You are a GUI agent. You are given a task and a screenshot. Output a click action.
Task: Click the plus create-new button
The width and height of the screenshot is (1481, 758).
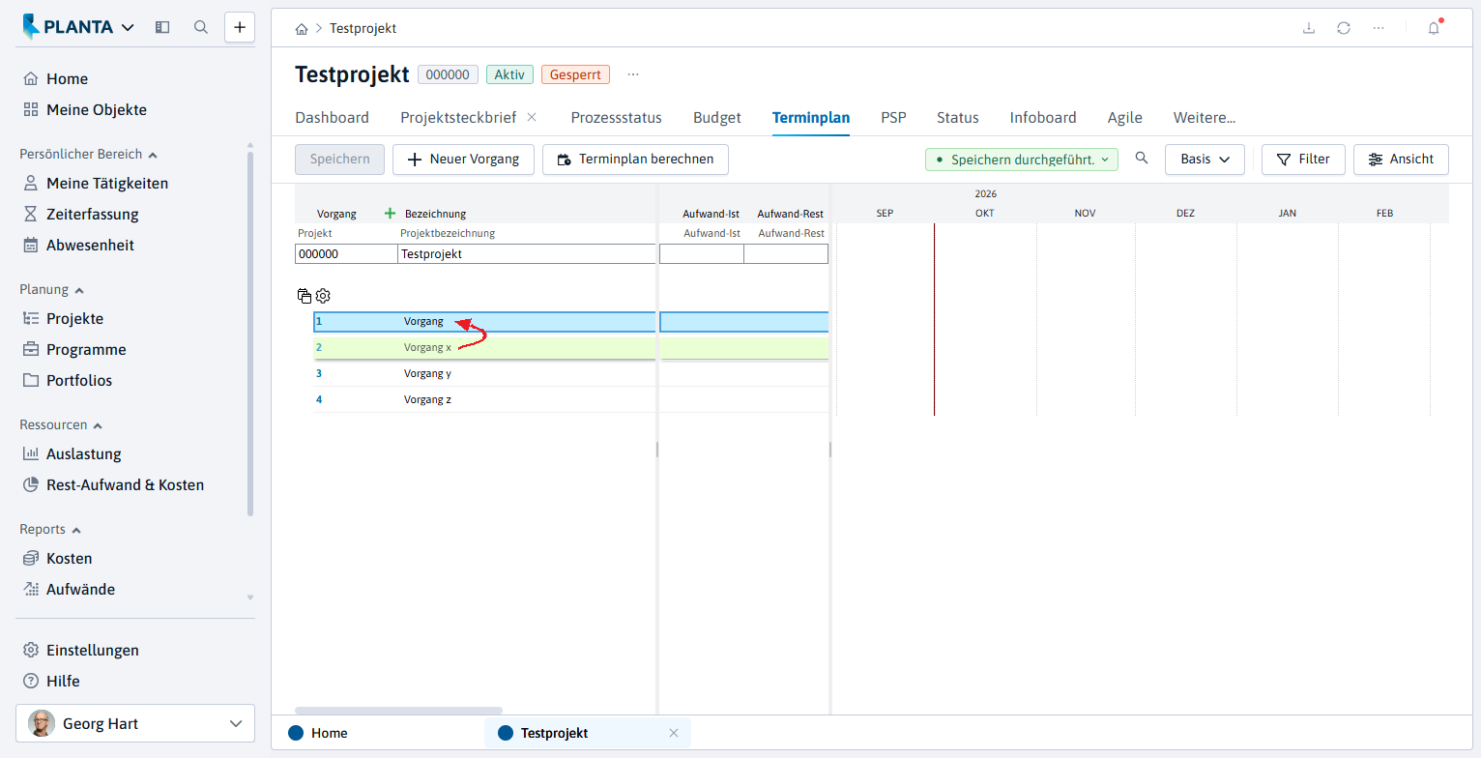240,27
